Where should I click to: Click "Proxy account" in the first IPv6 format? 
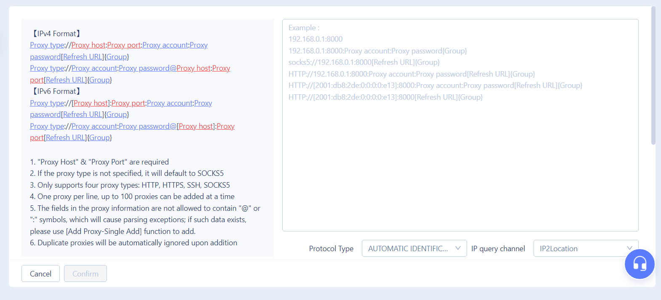click(x=170, y=104)
